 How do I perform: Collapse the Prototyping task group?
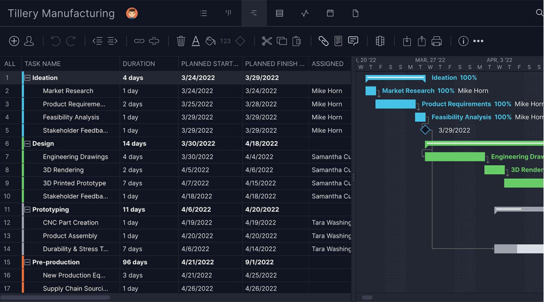pyautogui.click(x=27, y=210)
